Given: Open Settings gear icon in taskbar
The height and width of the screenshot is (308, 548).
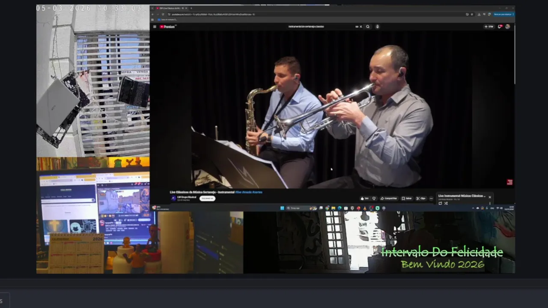Looking at the screenshot, I should tap(384, 208).
